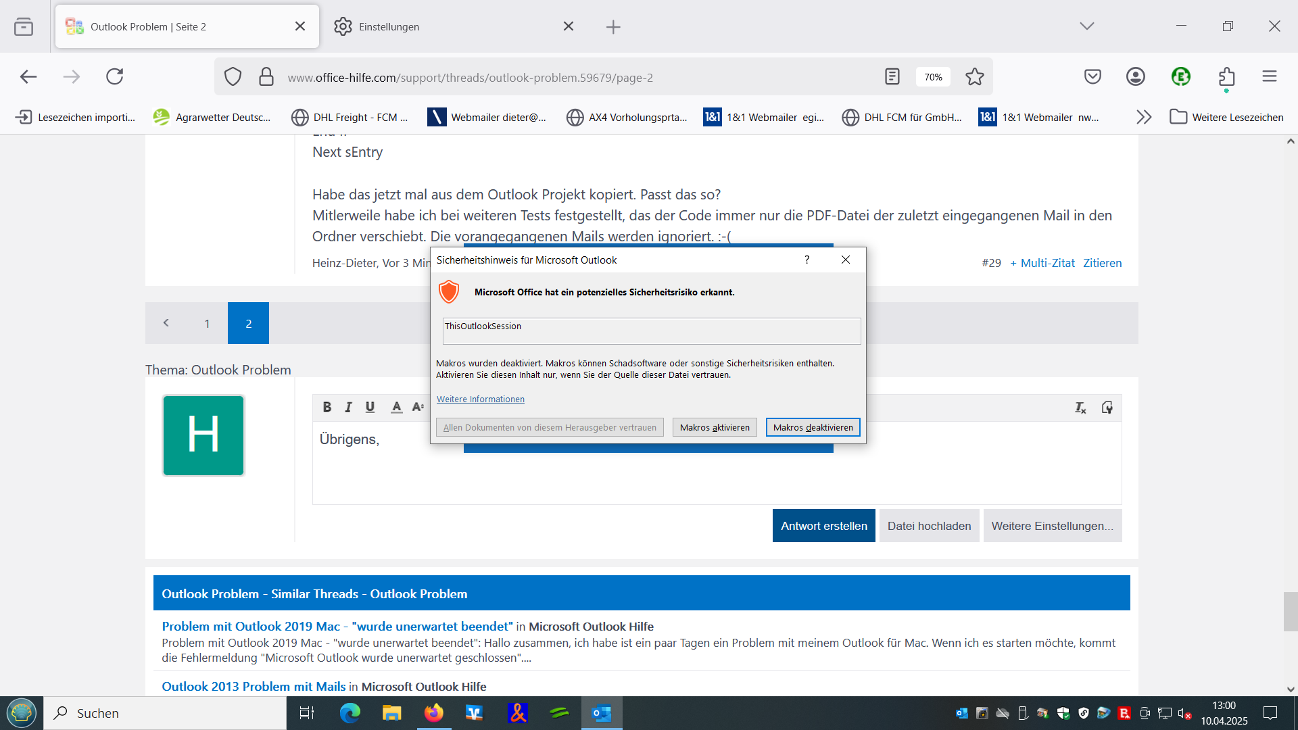Open the 1&1 Webmailer nw bookmark
The width and height of the screenshot is (1298, 730).
click(1039, 117)
